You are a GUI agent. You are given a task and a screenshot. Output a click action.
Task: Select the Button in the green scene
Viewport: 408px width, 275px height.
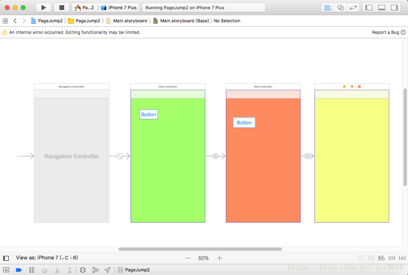click(x=149, y=114)
